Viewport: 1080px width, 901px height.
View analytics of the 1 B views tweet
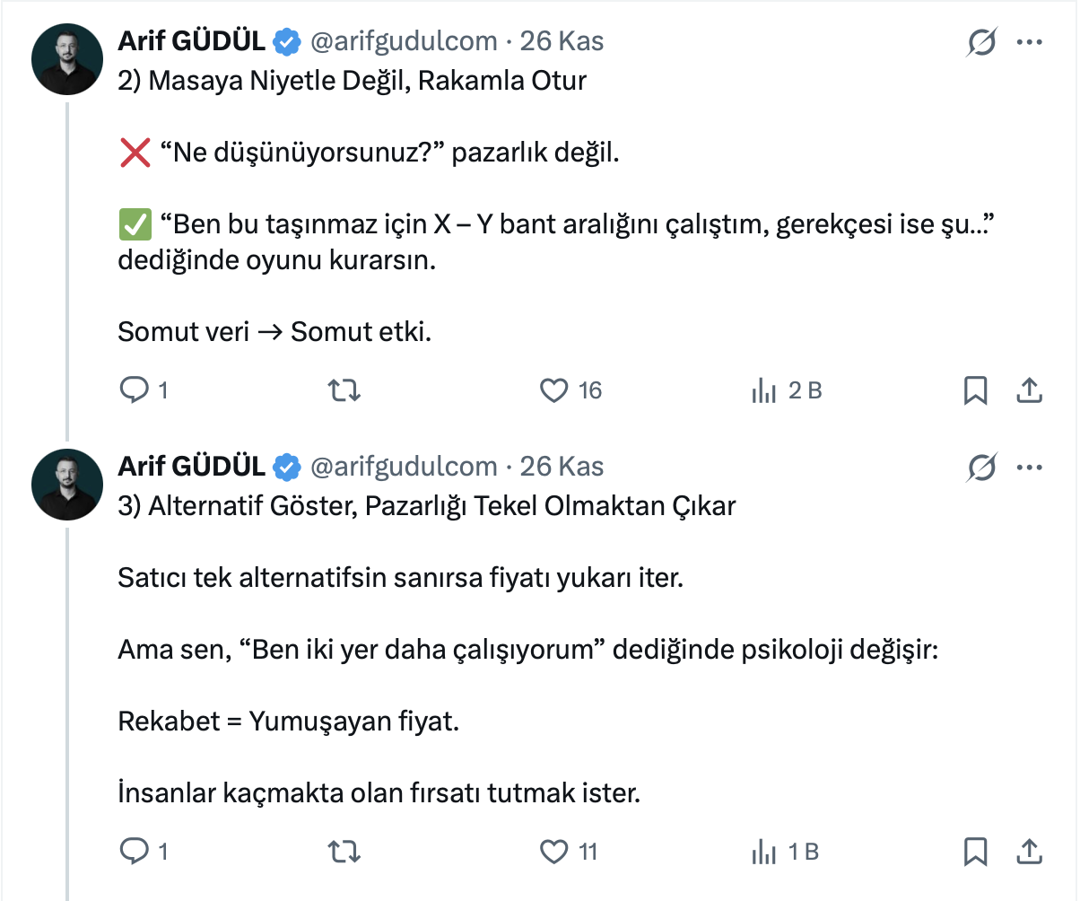click(x=764, y=851)
